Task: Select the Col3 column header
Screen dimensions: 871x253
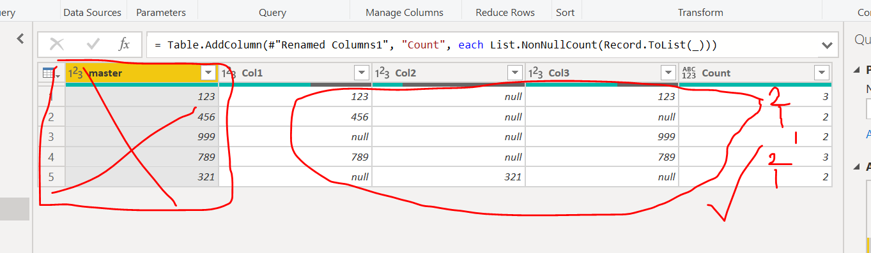Action: 602,73
